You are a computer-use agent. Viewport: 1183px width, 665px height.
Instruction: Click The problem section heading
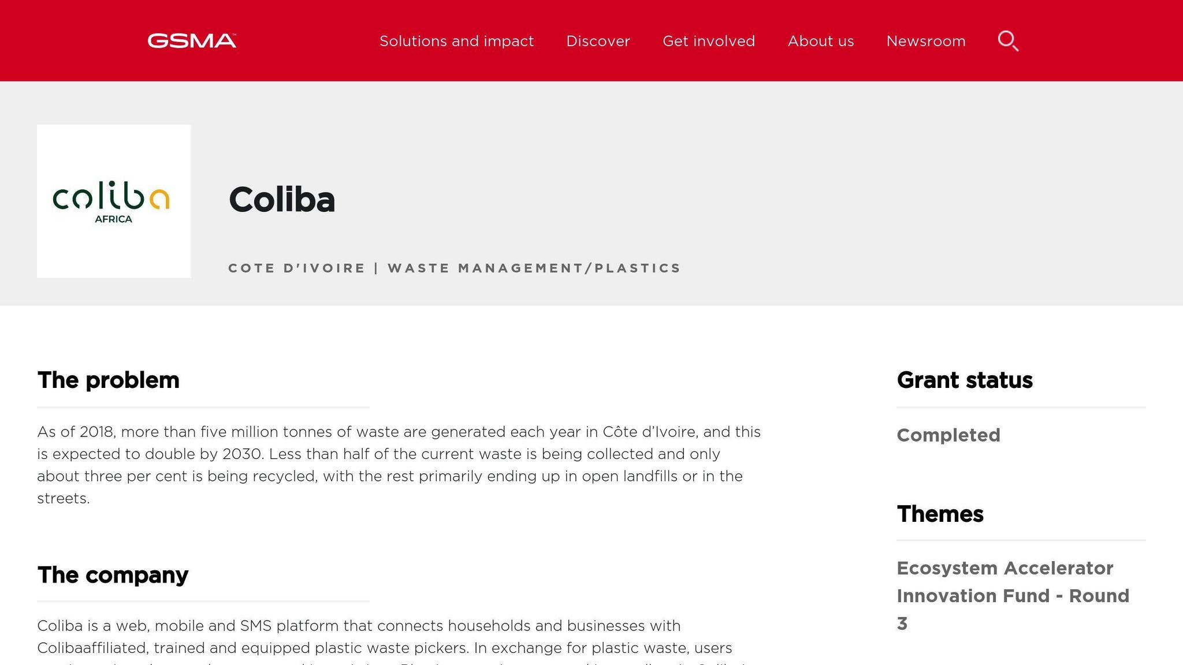click(108, 380)
